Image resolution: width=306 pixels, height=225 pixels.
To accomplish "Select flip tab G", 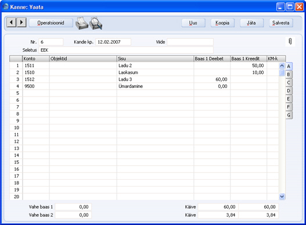I will pyautogui.click(x=289, y=115).
